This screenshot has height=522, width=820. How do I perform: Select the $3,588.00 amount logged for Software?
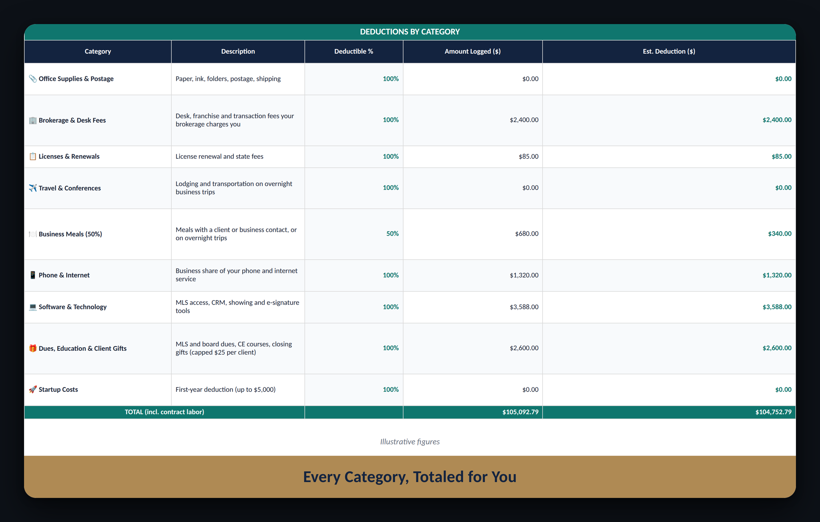coord(524,307)
